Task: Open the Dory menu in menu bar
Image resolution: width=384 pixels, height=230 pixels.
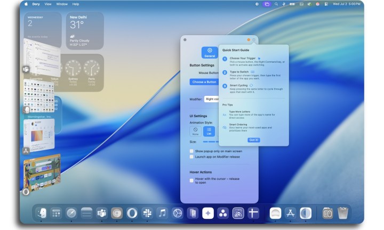Action: tap(36, 4)
